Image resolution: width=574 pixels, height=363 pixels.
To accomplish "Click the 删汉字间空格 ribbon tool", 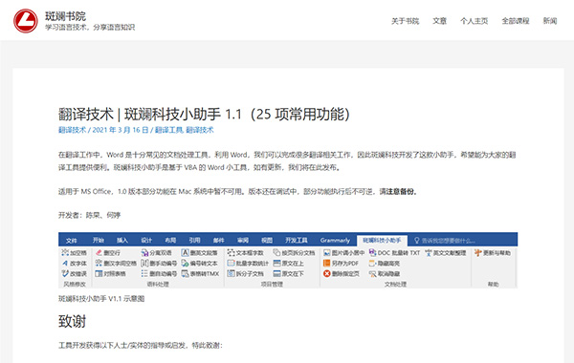I will (x=116, y=263).
